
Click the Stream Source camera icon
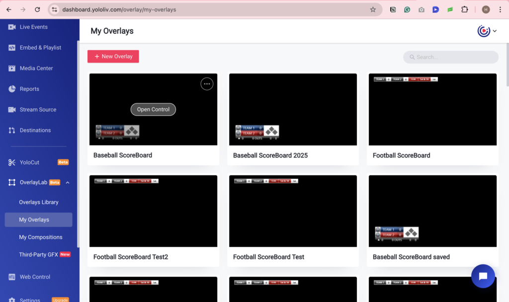pos(12,110)
